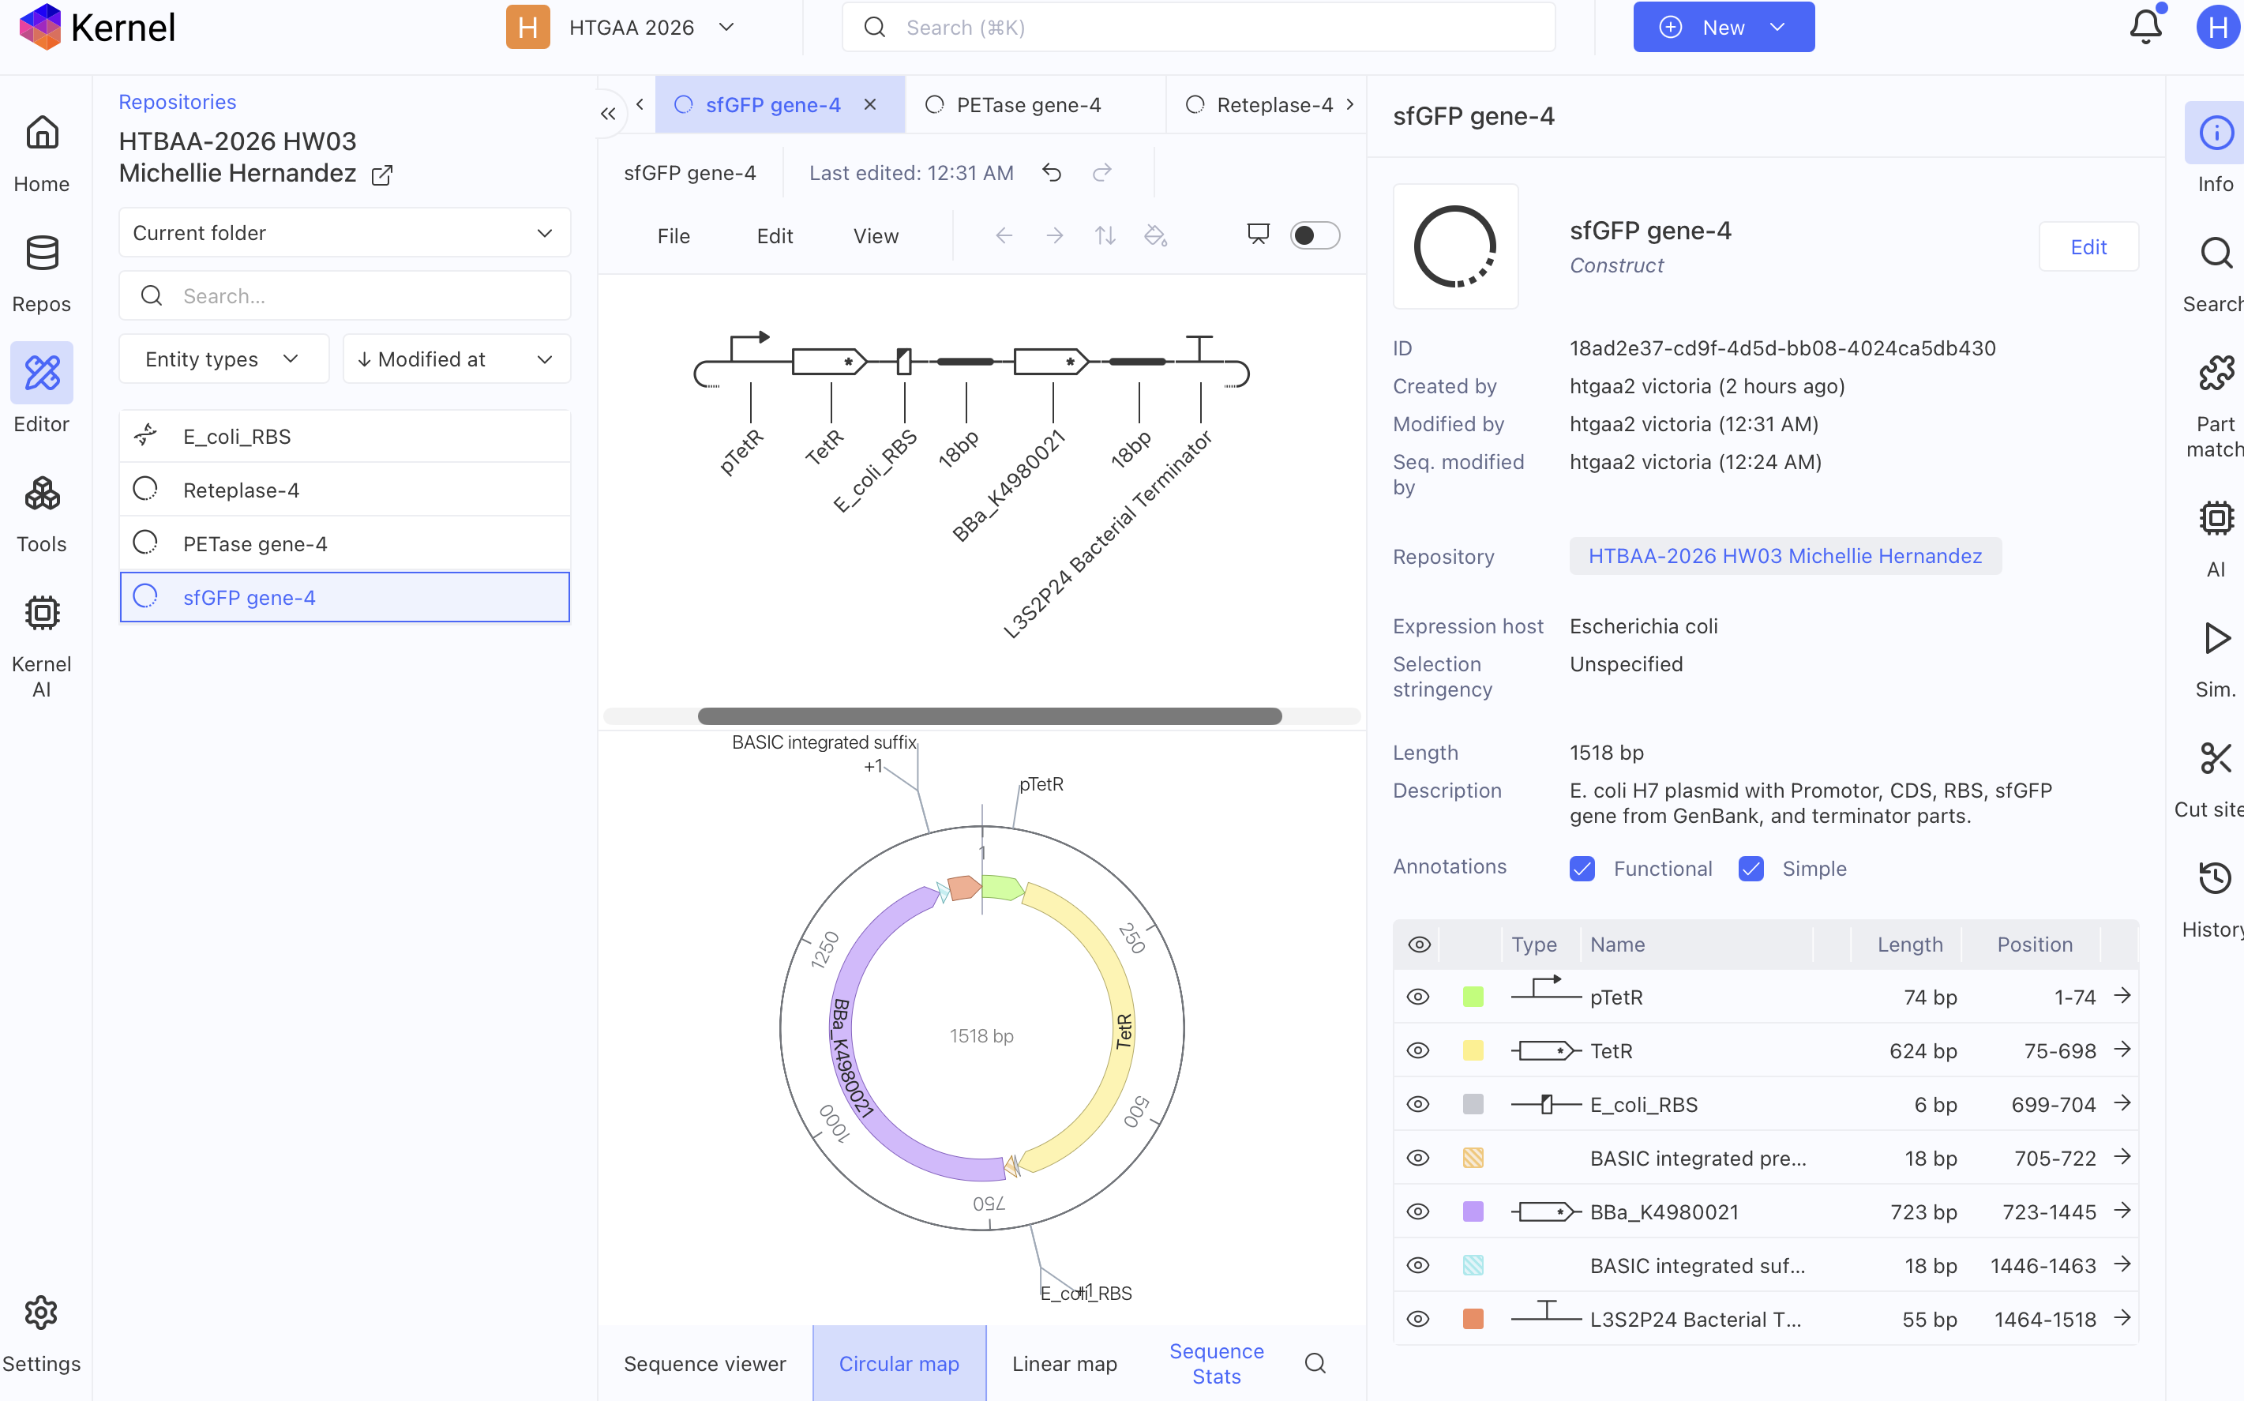This screenshot has height=1401, width=2244.
Task: Click the L3S2P24 orange color swatch
Action: pos(1473,1320)
